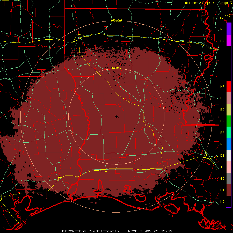This screenshot has width=233, height=233.
Task: Click the UK magenta legend swatch
Action: (x=229, y=41)
